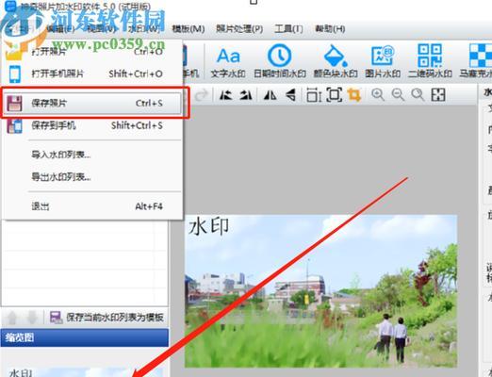Image resolution: width=492 pixels, height=377 pixels.
Task: Zoom in with the plus magnifier icon
Action: click(x=378, y=94)
